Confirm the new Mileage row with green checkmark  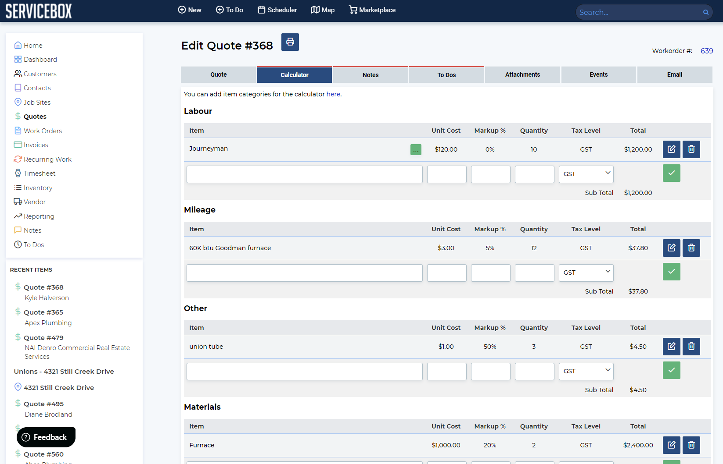pos(671,272)
